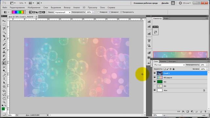210x118 pixels.
Task: Choose radial gradient style
Action: click(34, 12)
